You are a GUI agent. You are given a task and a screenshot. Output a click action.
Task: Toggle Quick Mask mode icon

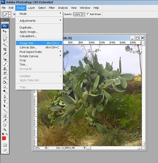tap(5, 145)
